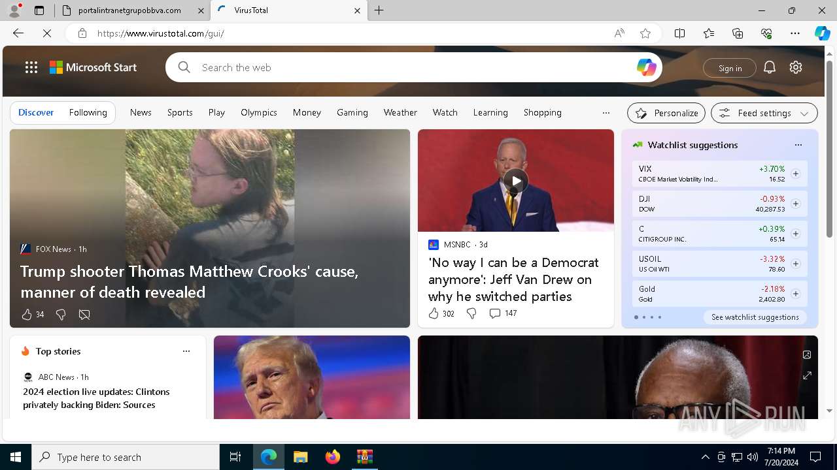Image resolution: width=837 pixels, height=470 pixels.
Task: Like the Trump shooter article
Action: point(27,315)
